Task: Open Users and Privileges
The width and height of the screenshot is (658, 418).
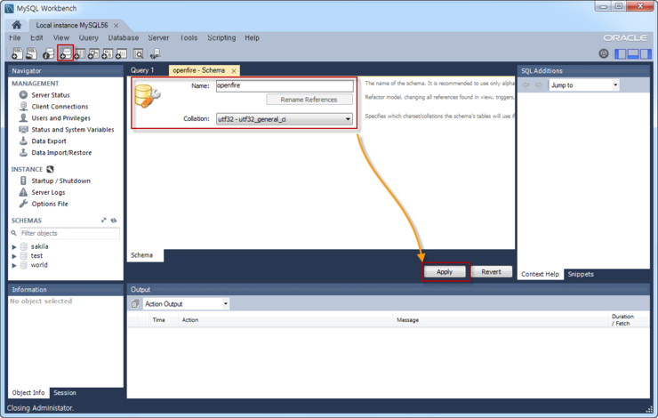Action: coord(60,118)
